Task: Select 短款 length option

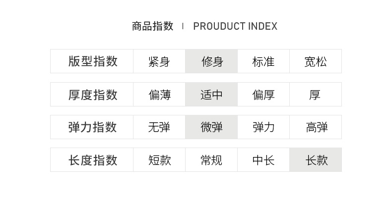Action: coord(159,160)
